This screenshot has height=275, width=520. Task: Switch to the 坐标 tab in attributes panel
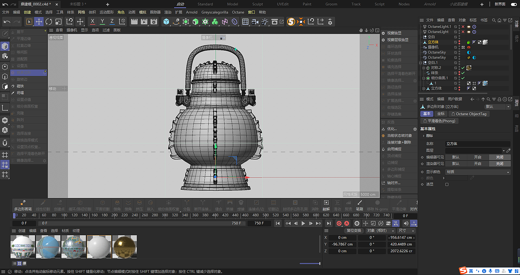tap(441, 114)
